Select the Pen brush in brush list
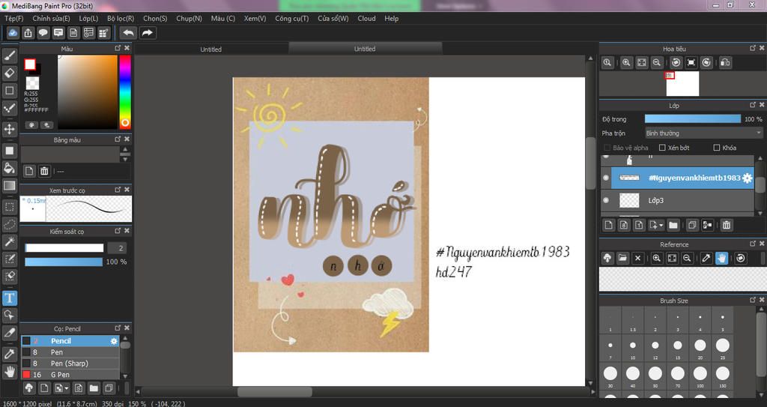 70,352
